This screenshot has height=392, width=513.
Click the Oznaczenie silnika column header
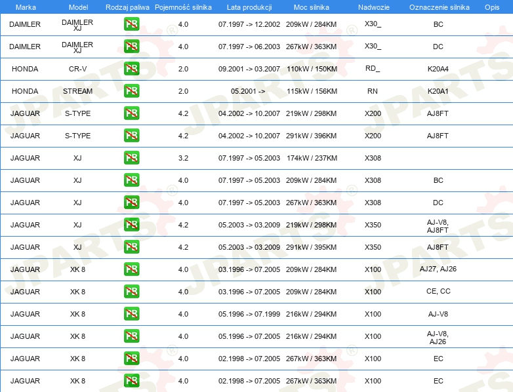tap(440, 7)
